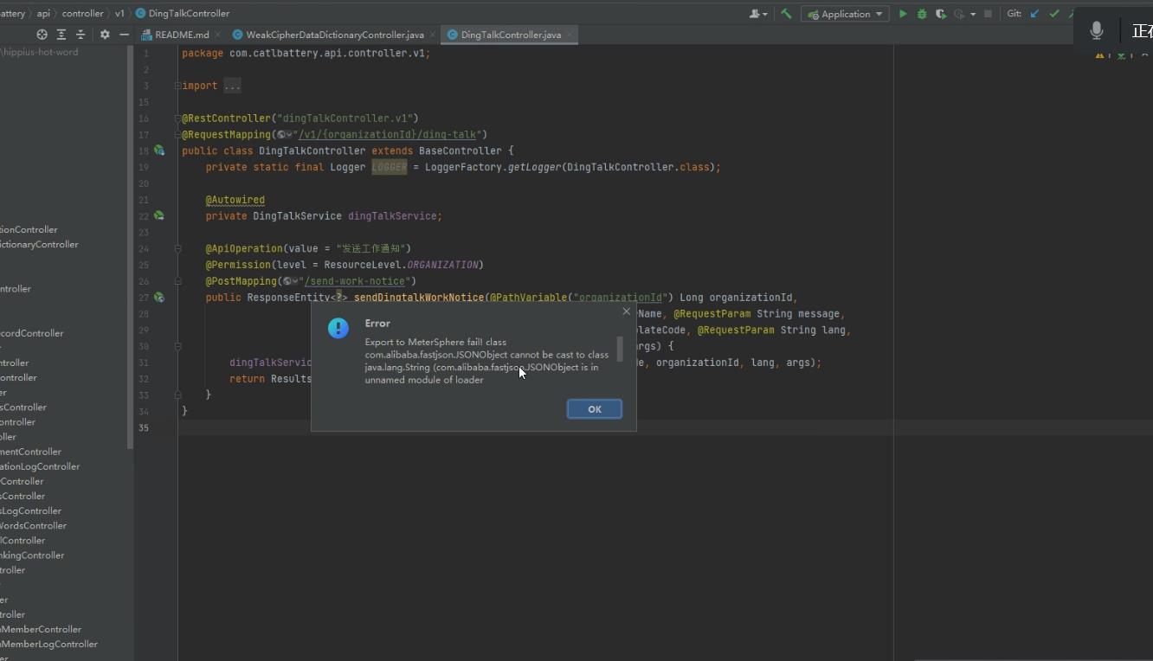Viewport: 1153px width, 661px height.
Task: Select Opened File target icon in Project panel
Action: pos(41,34)
